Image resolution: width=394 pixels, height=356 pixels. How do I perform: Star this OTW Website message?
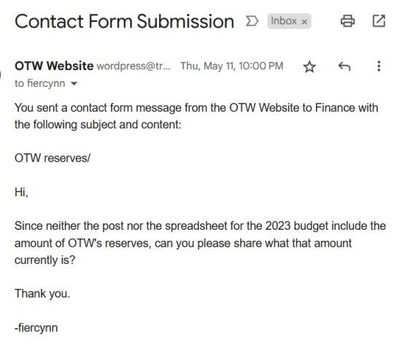click(x=309, y=67)
